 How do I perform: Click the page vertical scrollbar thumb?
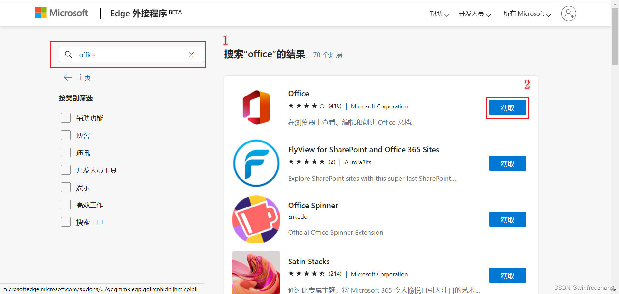615,36
